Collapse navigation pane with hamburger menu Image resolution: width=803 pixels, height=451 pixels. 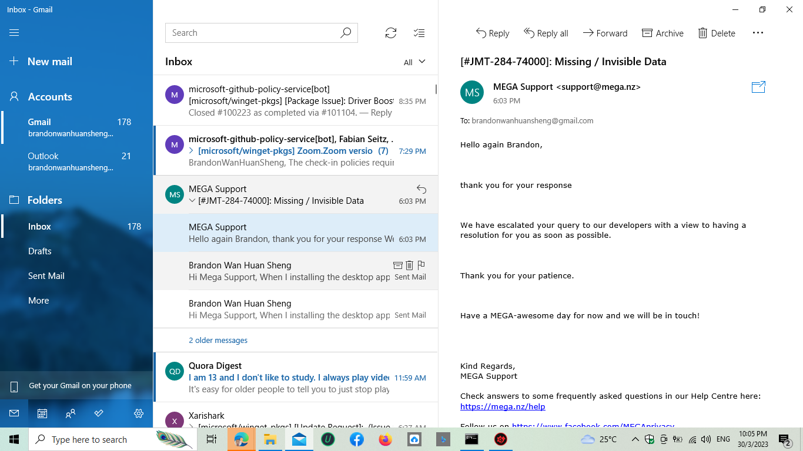click(14, 32)
